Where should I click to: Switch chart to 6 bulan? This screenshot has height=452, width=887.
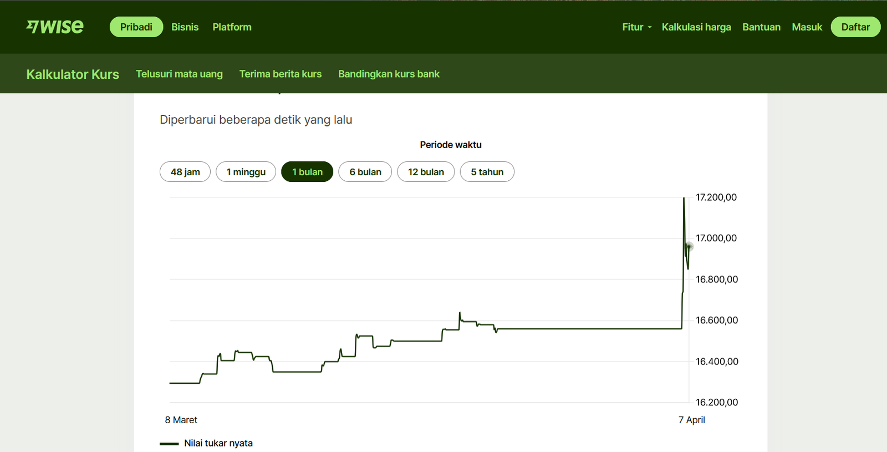coord(365,172)
